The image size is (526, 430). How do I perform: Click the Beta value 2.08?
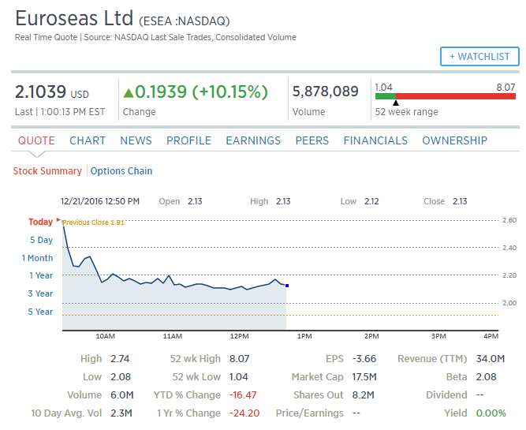[x=486, y=377]
